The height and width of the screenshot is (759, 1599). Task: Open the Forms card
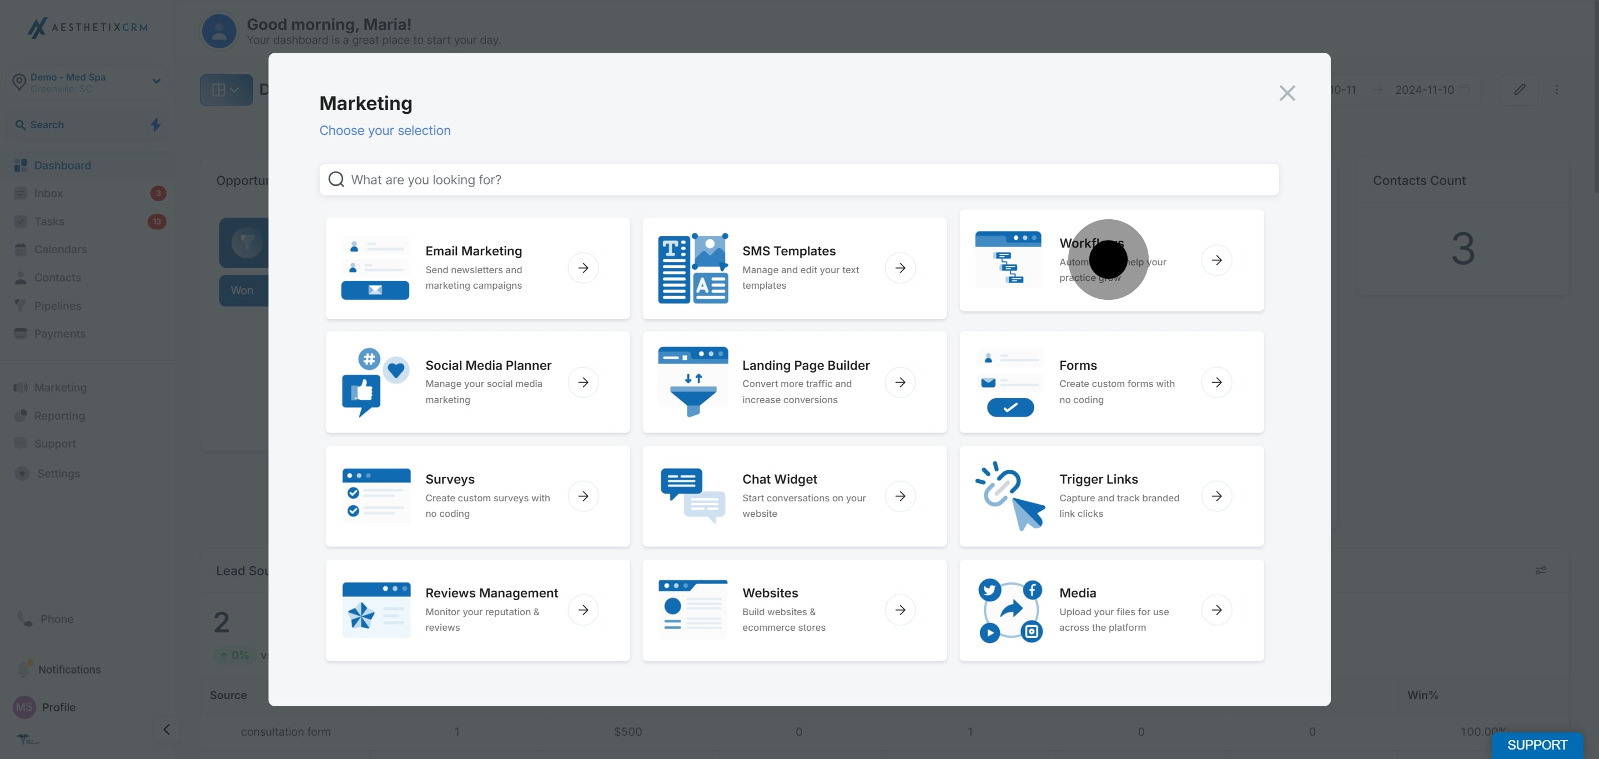(x=1110, y=381)
